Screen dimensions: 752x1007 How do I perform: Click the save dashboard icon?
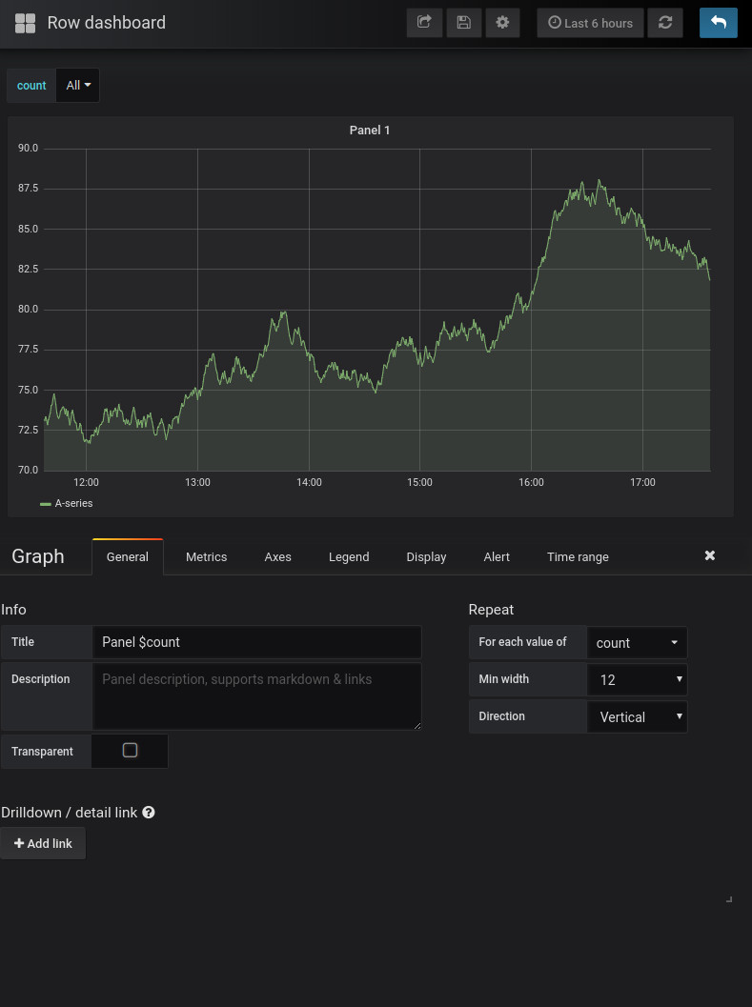click(x=463, y=22)
